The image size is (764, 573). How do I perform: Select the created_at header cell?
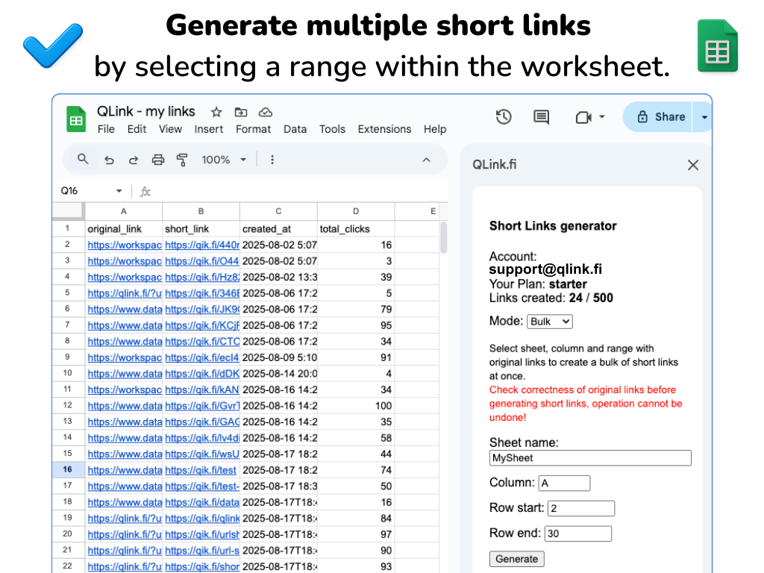[279, 229]
